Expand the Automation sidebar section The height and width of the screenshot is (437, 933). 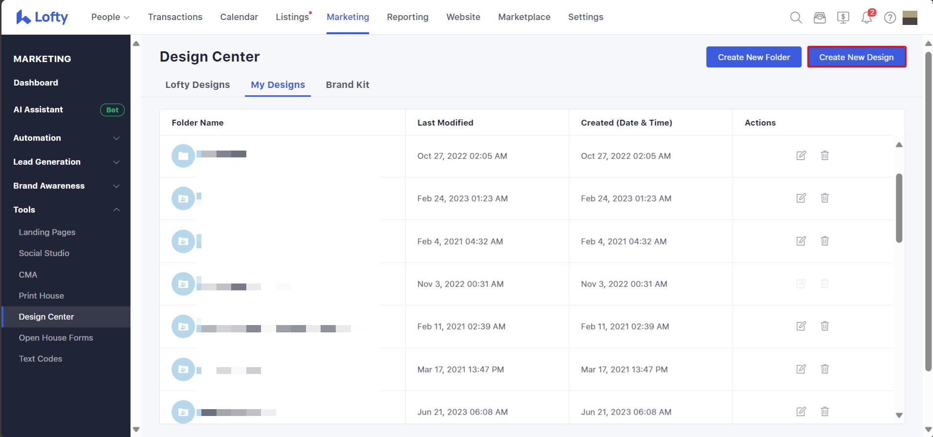coord(116,138)
